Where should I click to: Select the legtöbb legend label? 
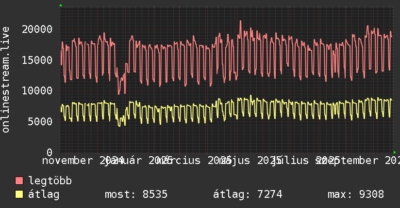pos(50,181)
